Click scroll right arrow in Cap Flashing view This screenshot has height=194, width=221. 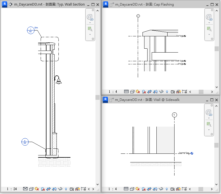[x=212, y=92]
